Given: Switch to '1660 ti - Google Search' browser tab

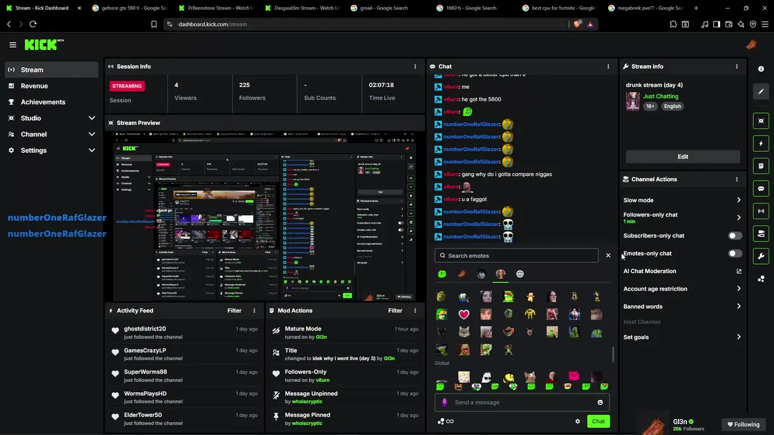Looking at the screenshot, I should 471,8.
